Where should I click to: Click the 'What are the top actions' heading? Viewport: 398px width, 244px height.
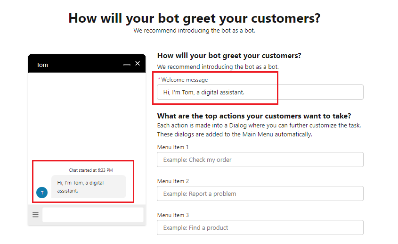point(254,116)
